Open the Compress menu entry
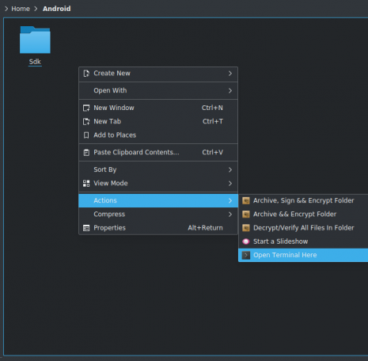The width and height of the screenshot is (368, 361). click(x=158, y=215)
